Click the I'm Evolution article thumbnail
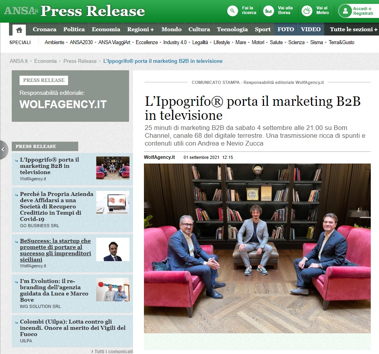This screenshot has width=379, height=354. click(x=113, y=290)
